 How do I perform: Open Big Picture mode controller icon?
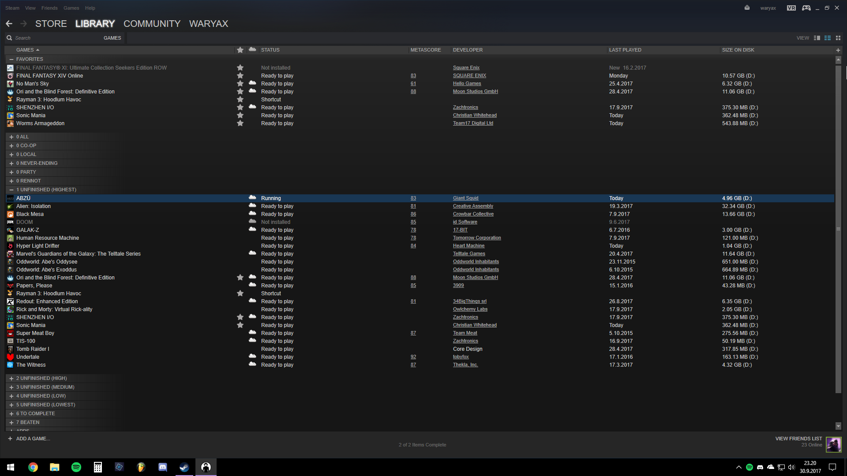click(806, 8)
